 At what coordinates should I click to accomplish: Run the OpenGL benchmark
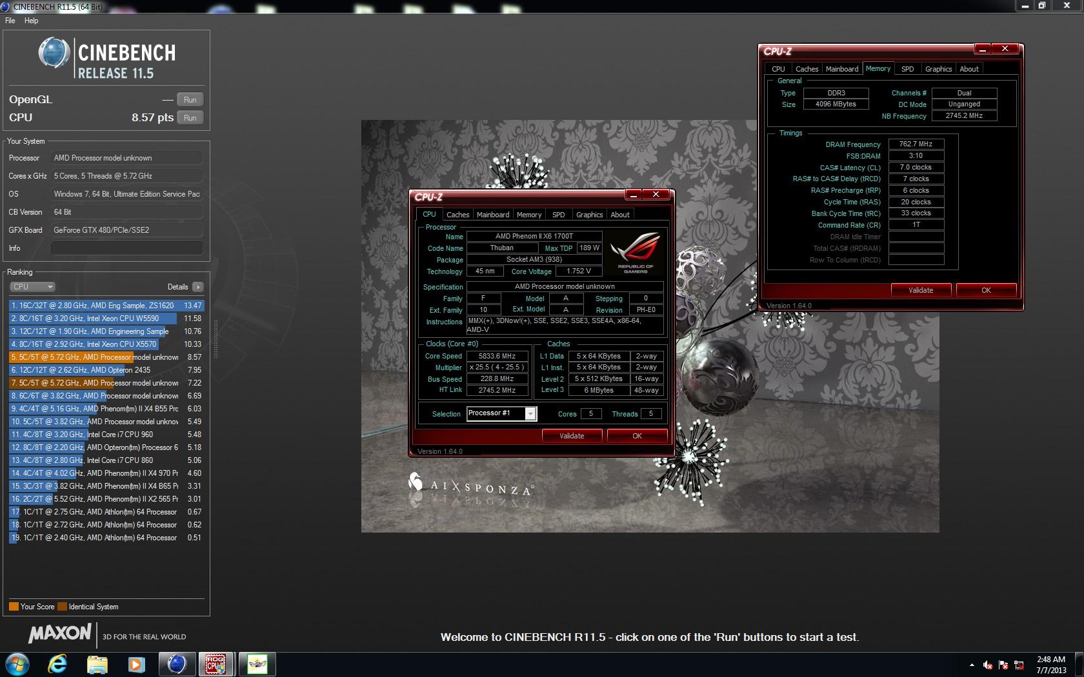[x=190, y=99]
